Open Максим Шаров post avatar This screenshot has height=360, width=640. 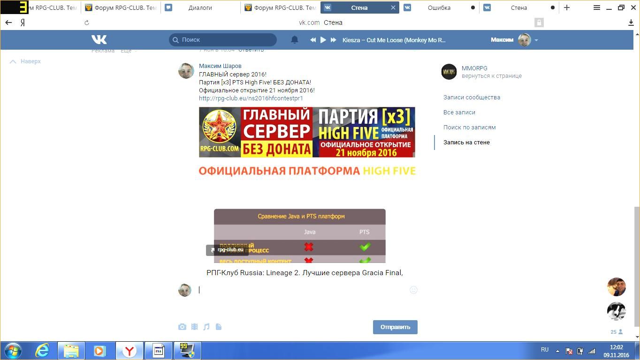(186, 71)
